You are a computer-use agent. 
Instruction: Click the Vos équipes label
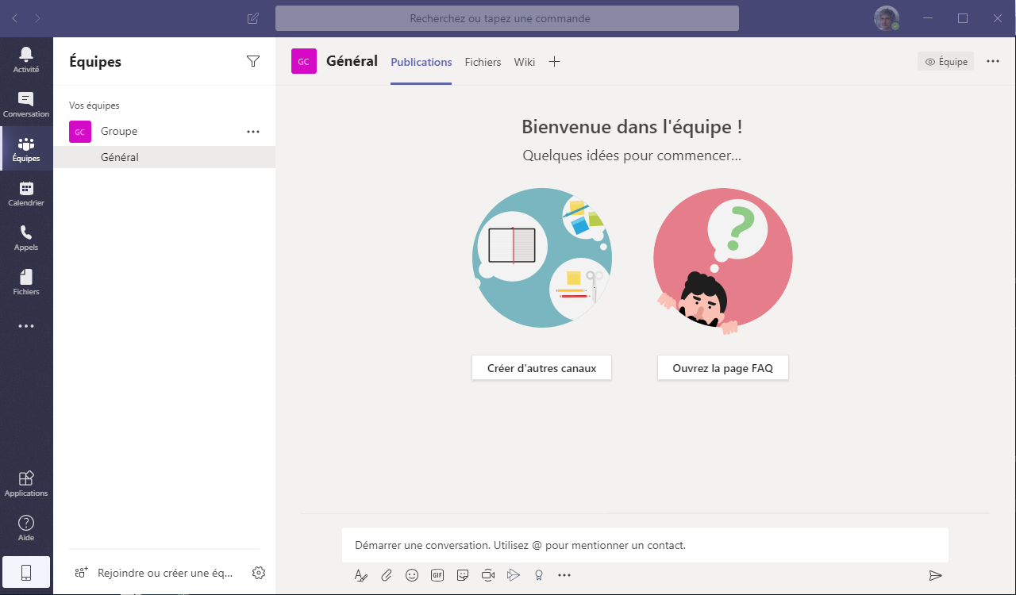point(94,106)
